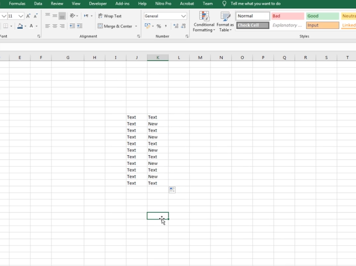Open the Borders dropdown arrow

point(11,26)
